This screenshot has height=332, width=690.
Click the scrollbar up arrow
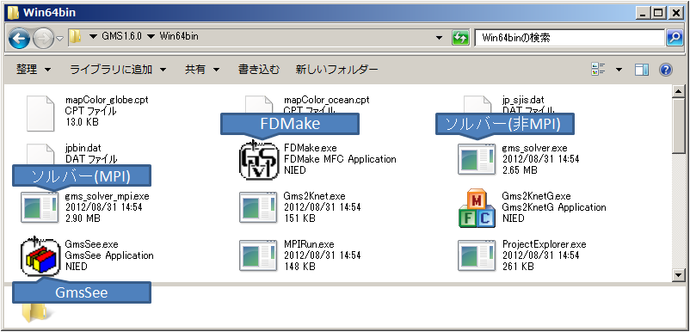pos(679,91)
